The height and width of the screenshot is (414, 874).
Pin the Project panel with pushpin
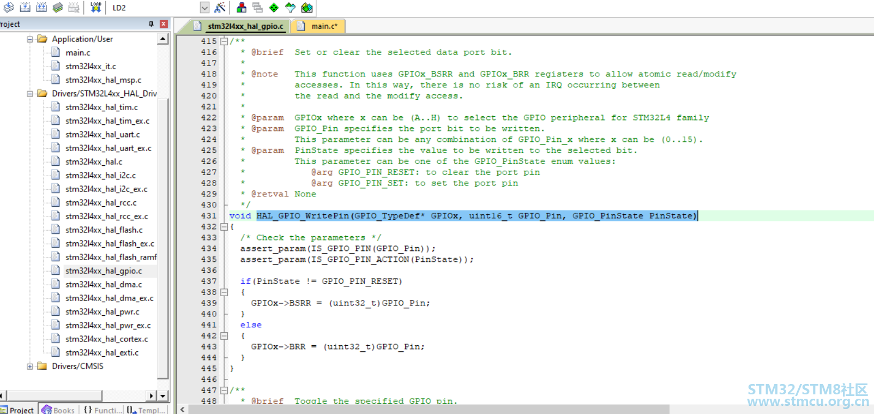[x=152, y=24]
